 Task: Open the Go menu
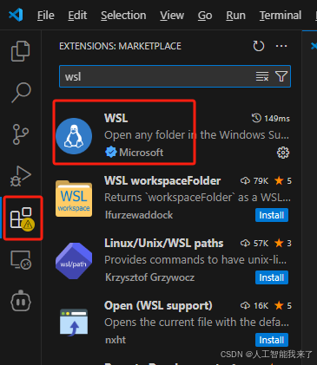(x=205, y=15)
